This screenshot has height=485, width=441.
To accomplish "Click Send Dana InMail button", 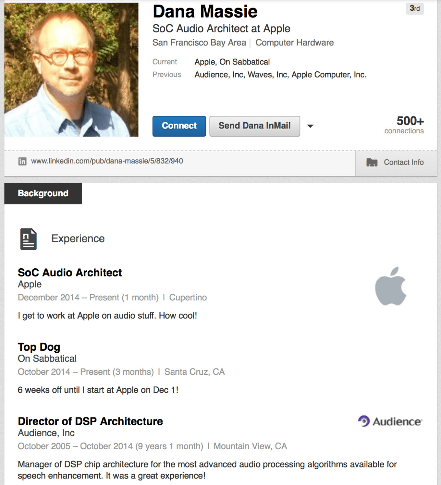I will 255,126.
